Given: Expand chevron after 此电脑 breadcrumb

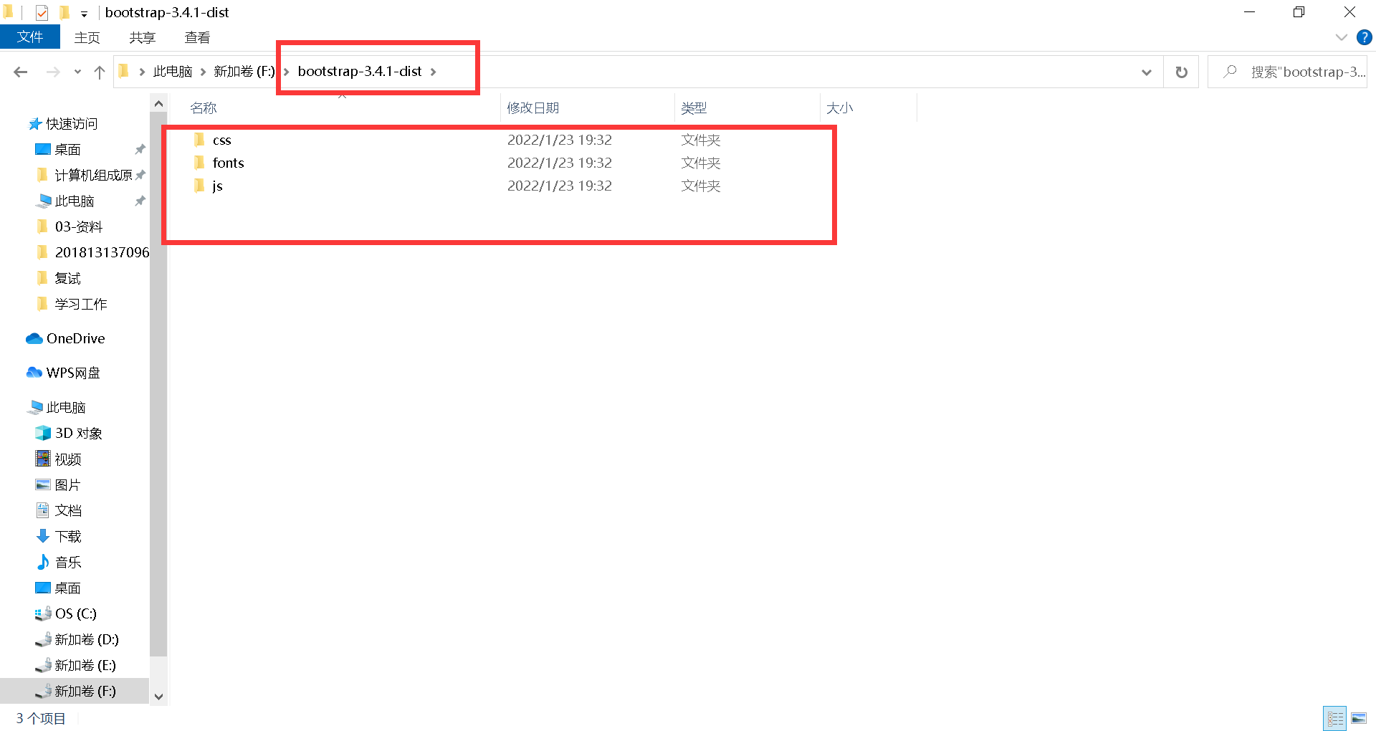Looking at the screenshot, I should pos(204,71).
